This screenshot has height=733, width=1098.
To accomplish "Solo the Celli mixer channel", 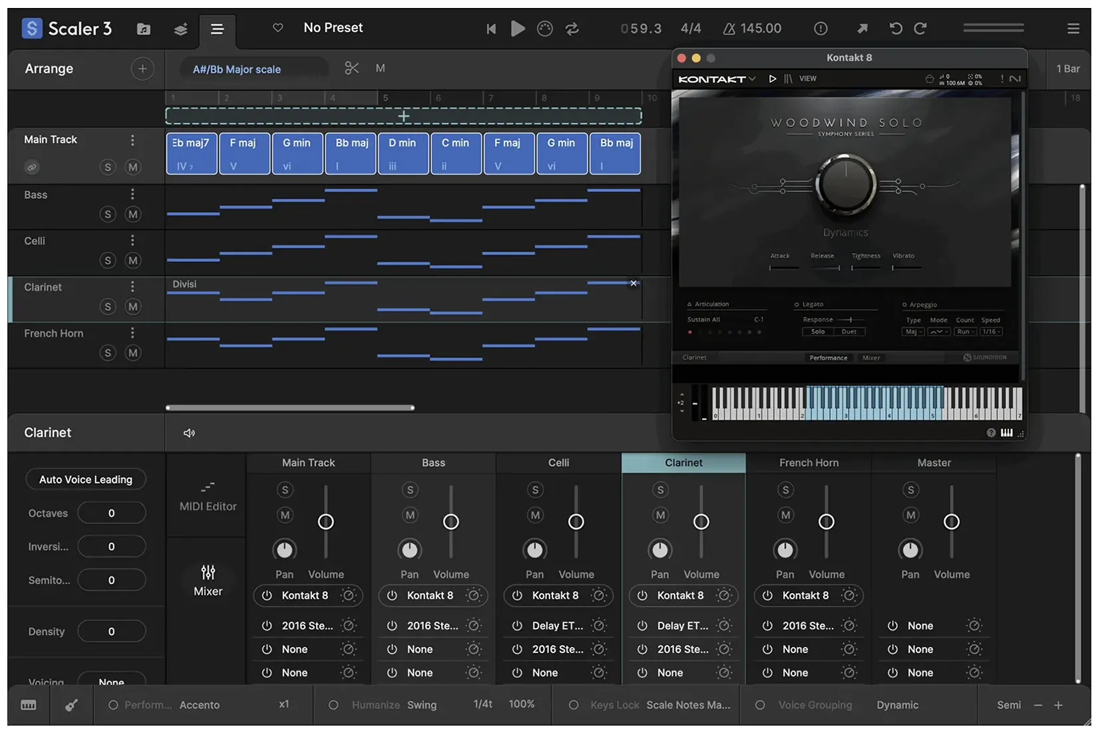I will pos(535,490).
